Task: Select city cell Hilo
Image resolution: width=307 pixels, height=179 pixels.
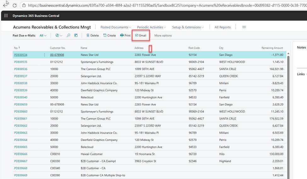Action: tap(222, 154)
